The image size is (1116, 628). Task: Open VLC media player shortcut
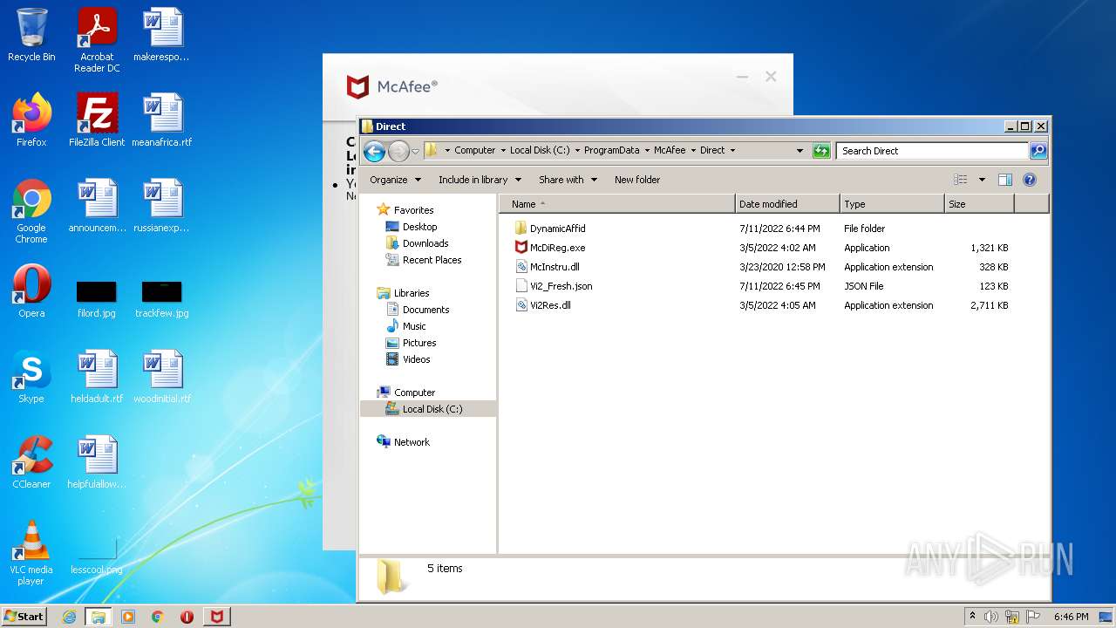coord(31,553)
